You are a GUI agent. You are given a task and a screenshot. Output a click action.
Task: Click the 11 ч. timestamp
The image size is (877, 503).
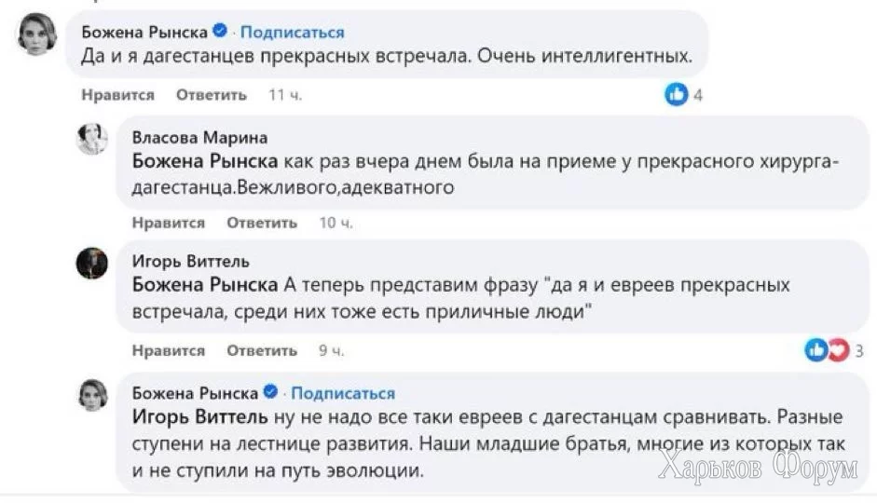pos(284,95)
